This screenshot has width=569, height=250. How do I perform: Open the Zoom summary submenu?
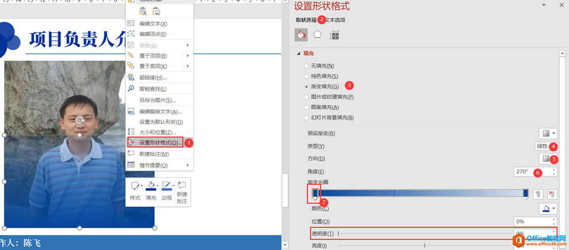click(159, 165)
